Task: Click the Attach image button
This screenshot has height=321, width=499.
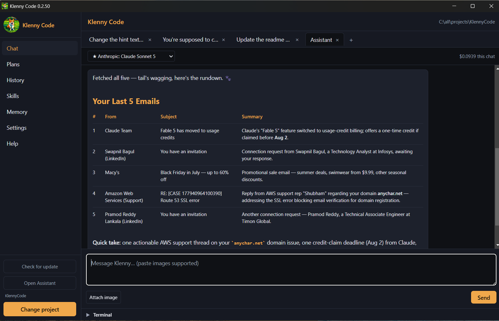Action: pyautogui.click(x=103, y=297)
